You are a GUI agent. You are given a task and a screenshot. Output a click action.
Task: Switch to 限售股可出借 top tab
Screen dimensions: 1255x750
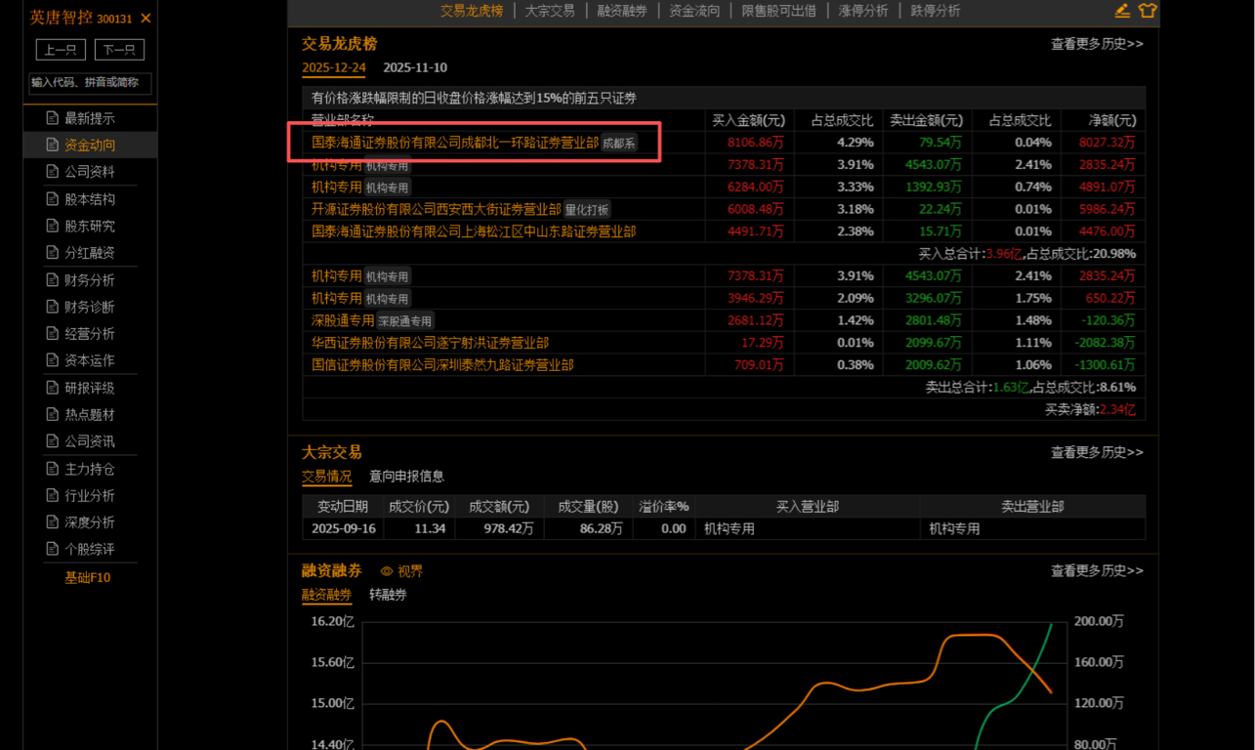coord(779,11)
